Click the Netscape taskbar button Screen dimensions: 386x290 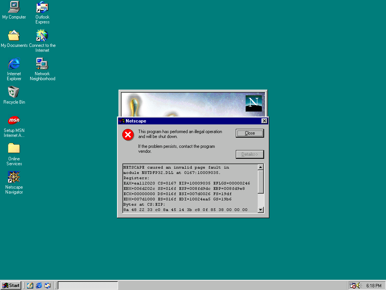(x=88, y=285)
